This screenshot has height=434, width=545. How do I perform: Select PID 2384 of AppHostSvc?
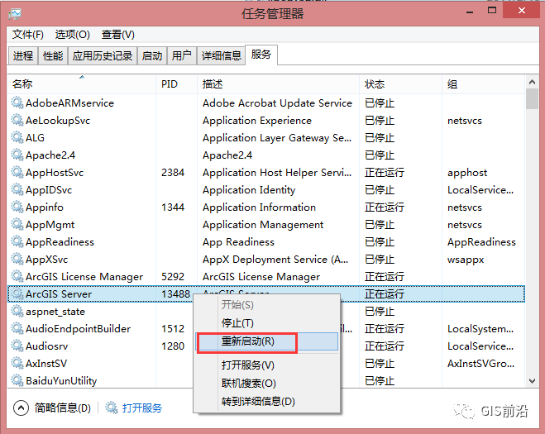click(x=173, y=172)
